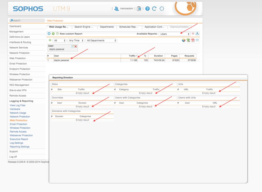Sort by Pages column header

[x=174, y=56]
